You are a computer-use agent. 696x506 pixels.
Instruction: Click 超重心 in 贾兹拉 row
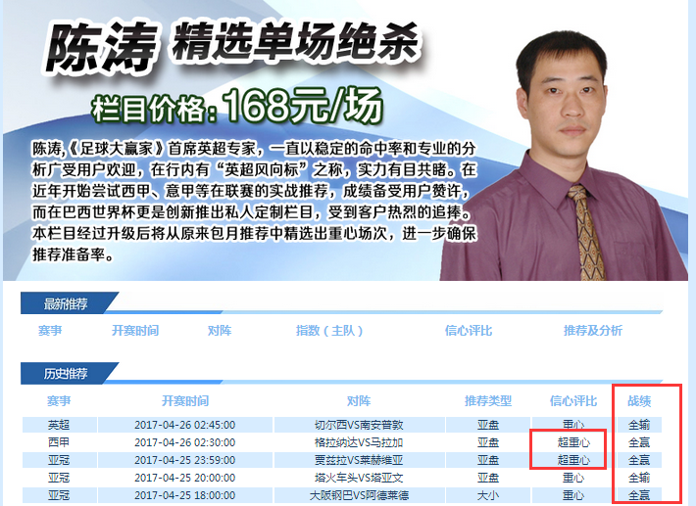573,460
